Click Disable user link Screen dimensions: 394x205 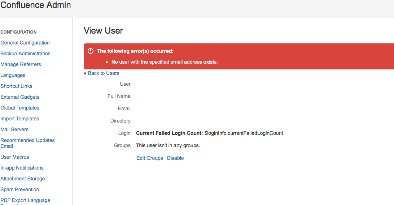[x=175, y=158]
